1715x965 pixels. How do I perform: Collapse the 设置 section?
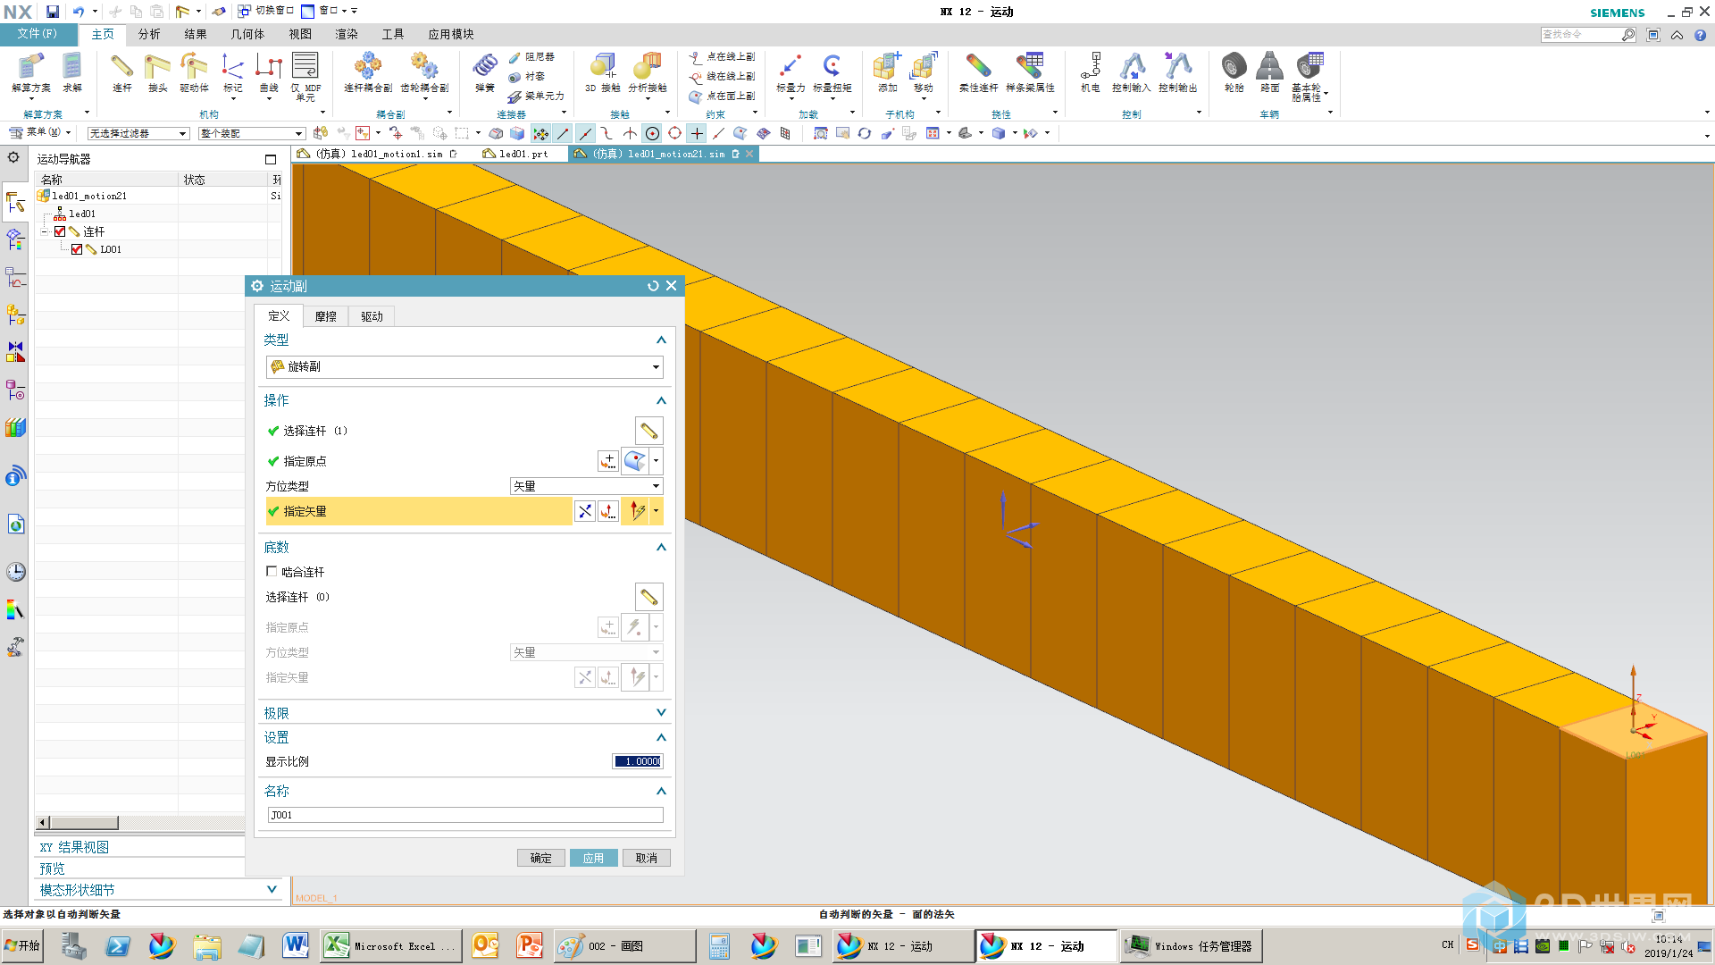pos(661,737)
